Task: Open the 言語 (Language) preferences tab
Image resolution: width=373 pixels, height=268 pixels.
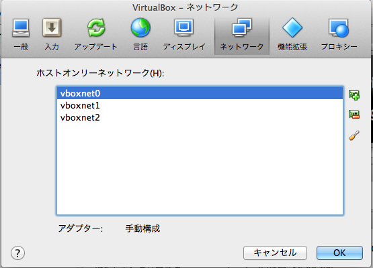Action: click(x=140, y=35)
